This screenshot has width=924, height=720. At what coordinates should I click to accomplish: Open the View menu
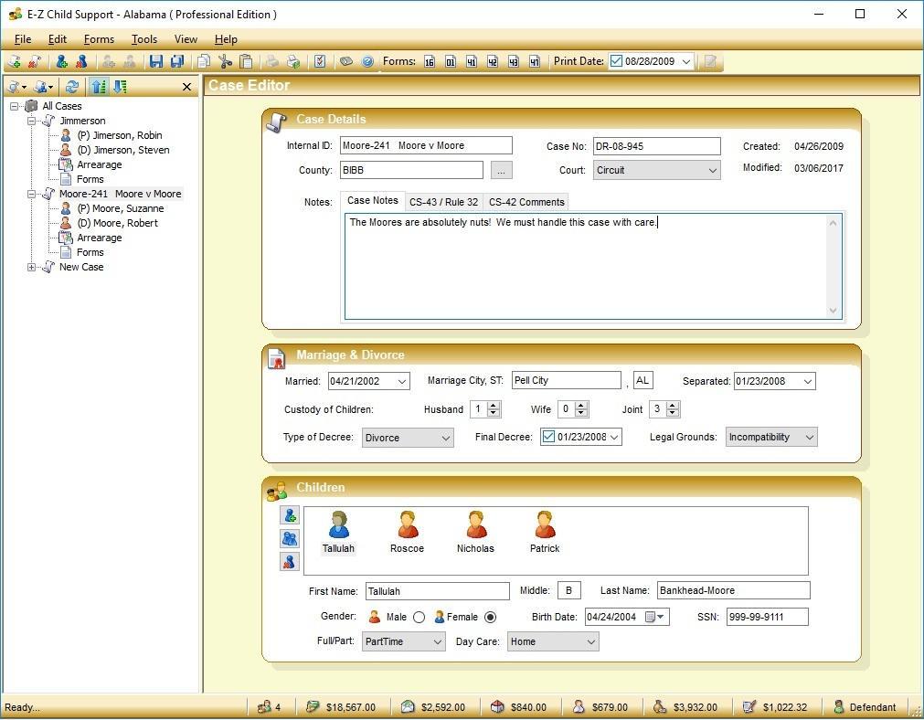tap(186, 39)
